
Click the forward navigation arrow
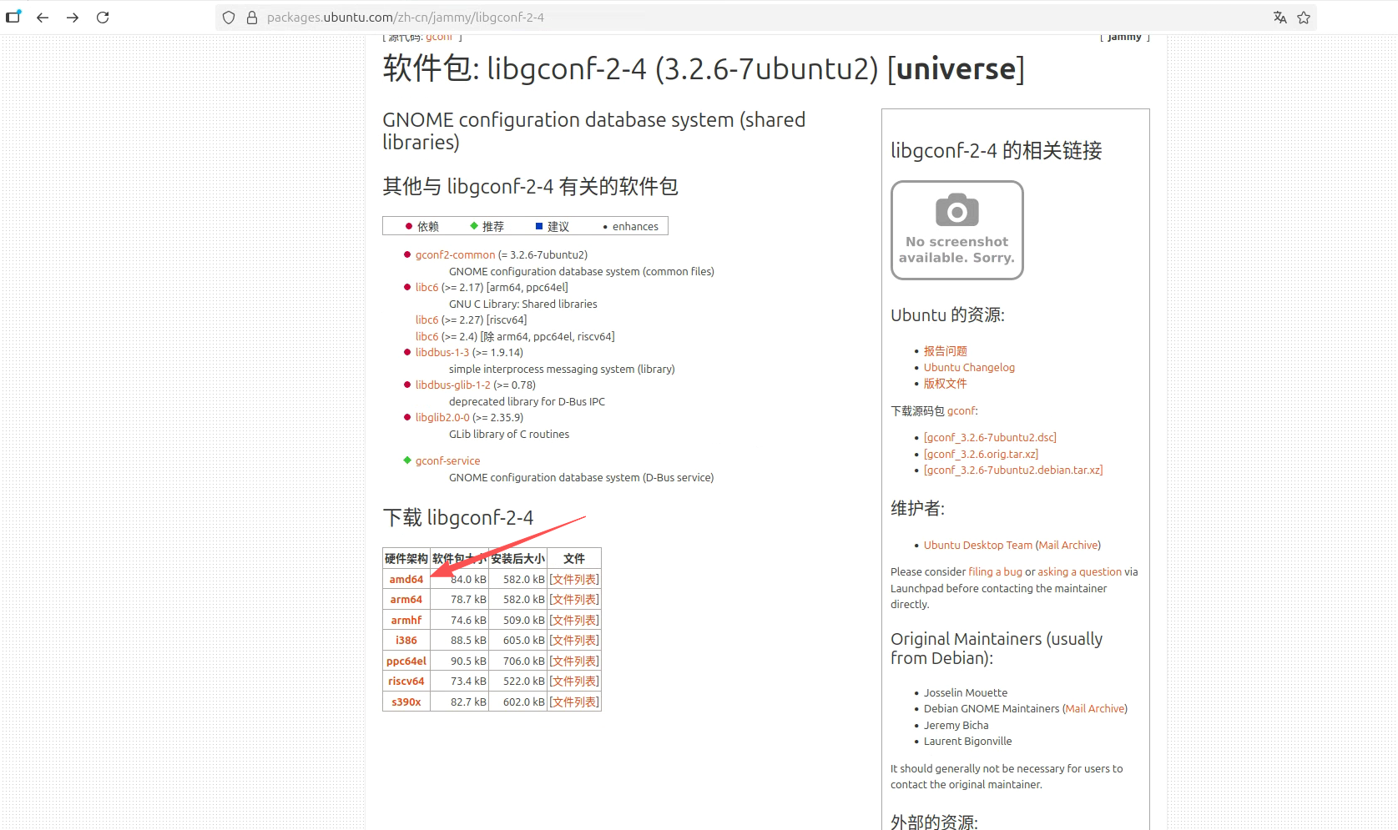coord(72,17)
